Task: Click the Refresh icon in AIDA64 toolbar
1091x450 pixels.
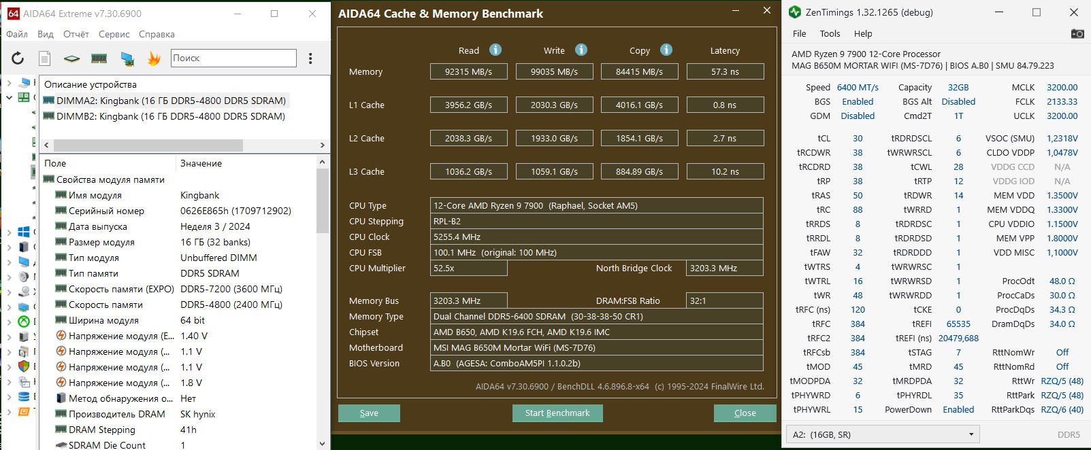Action: point(18,58)
